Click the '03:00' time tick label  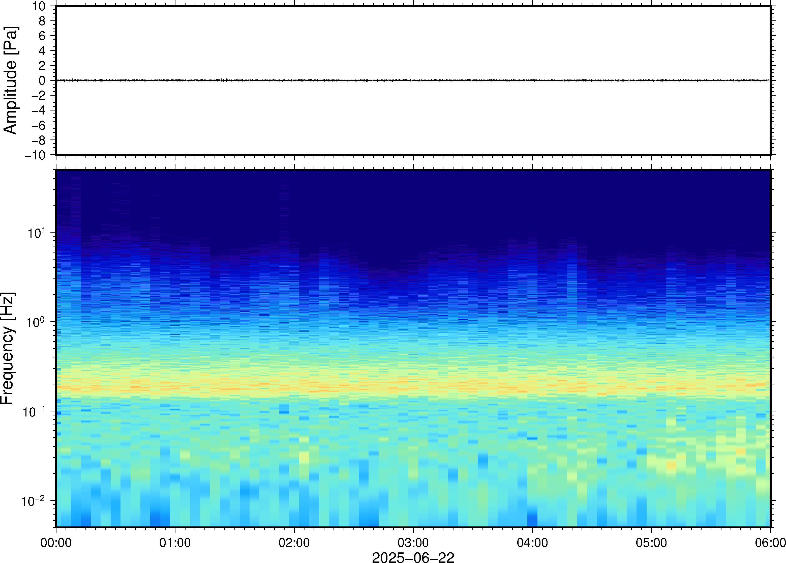[x=413, y=543]
